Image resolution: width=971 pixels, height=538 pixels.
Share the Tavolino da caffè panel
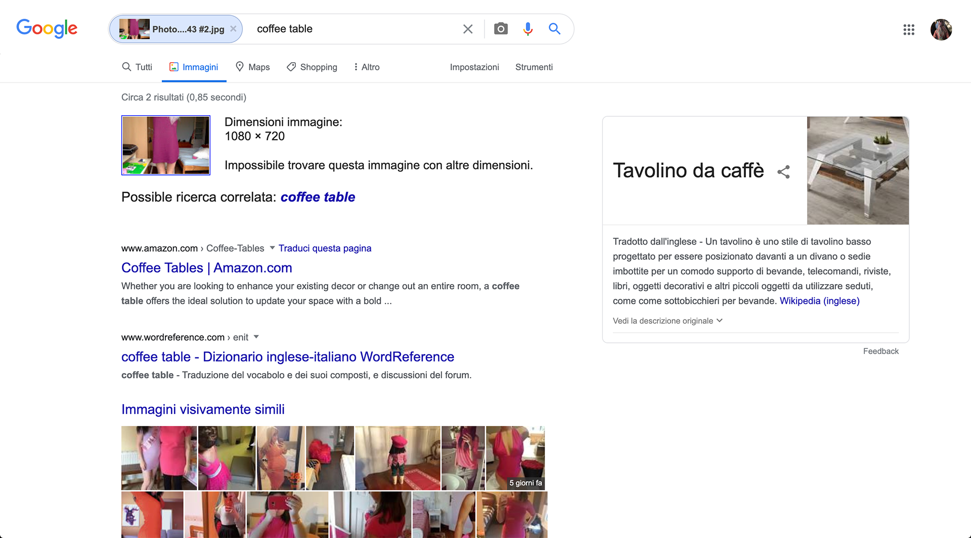[x=783, y=172]
